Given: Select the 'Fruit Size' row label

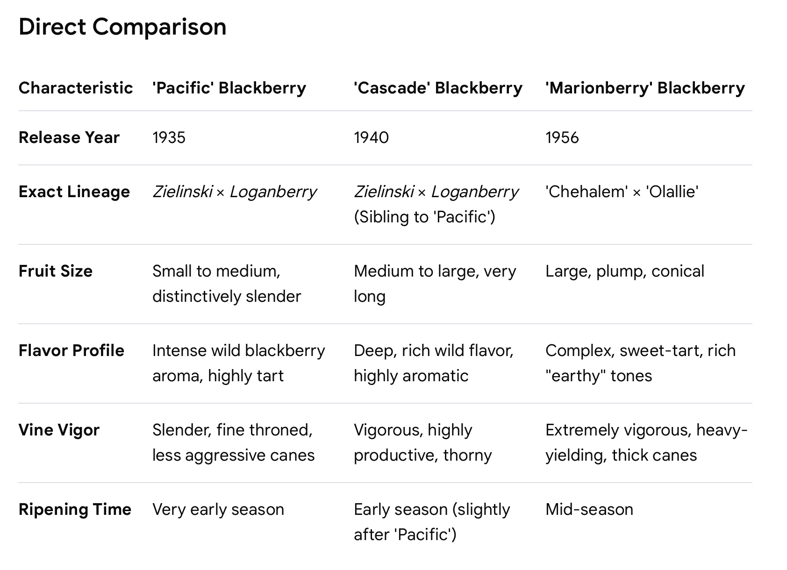Looking at the screenshot, I should point(56,271).
